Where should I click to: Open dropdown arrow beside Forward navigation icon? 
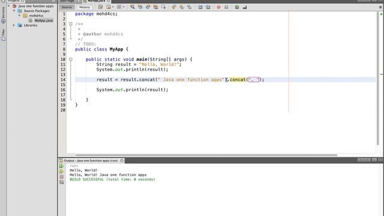point(124,7)
